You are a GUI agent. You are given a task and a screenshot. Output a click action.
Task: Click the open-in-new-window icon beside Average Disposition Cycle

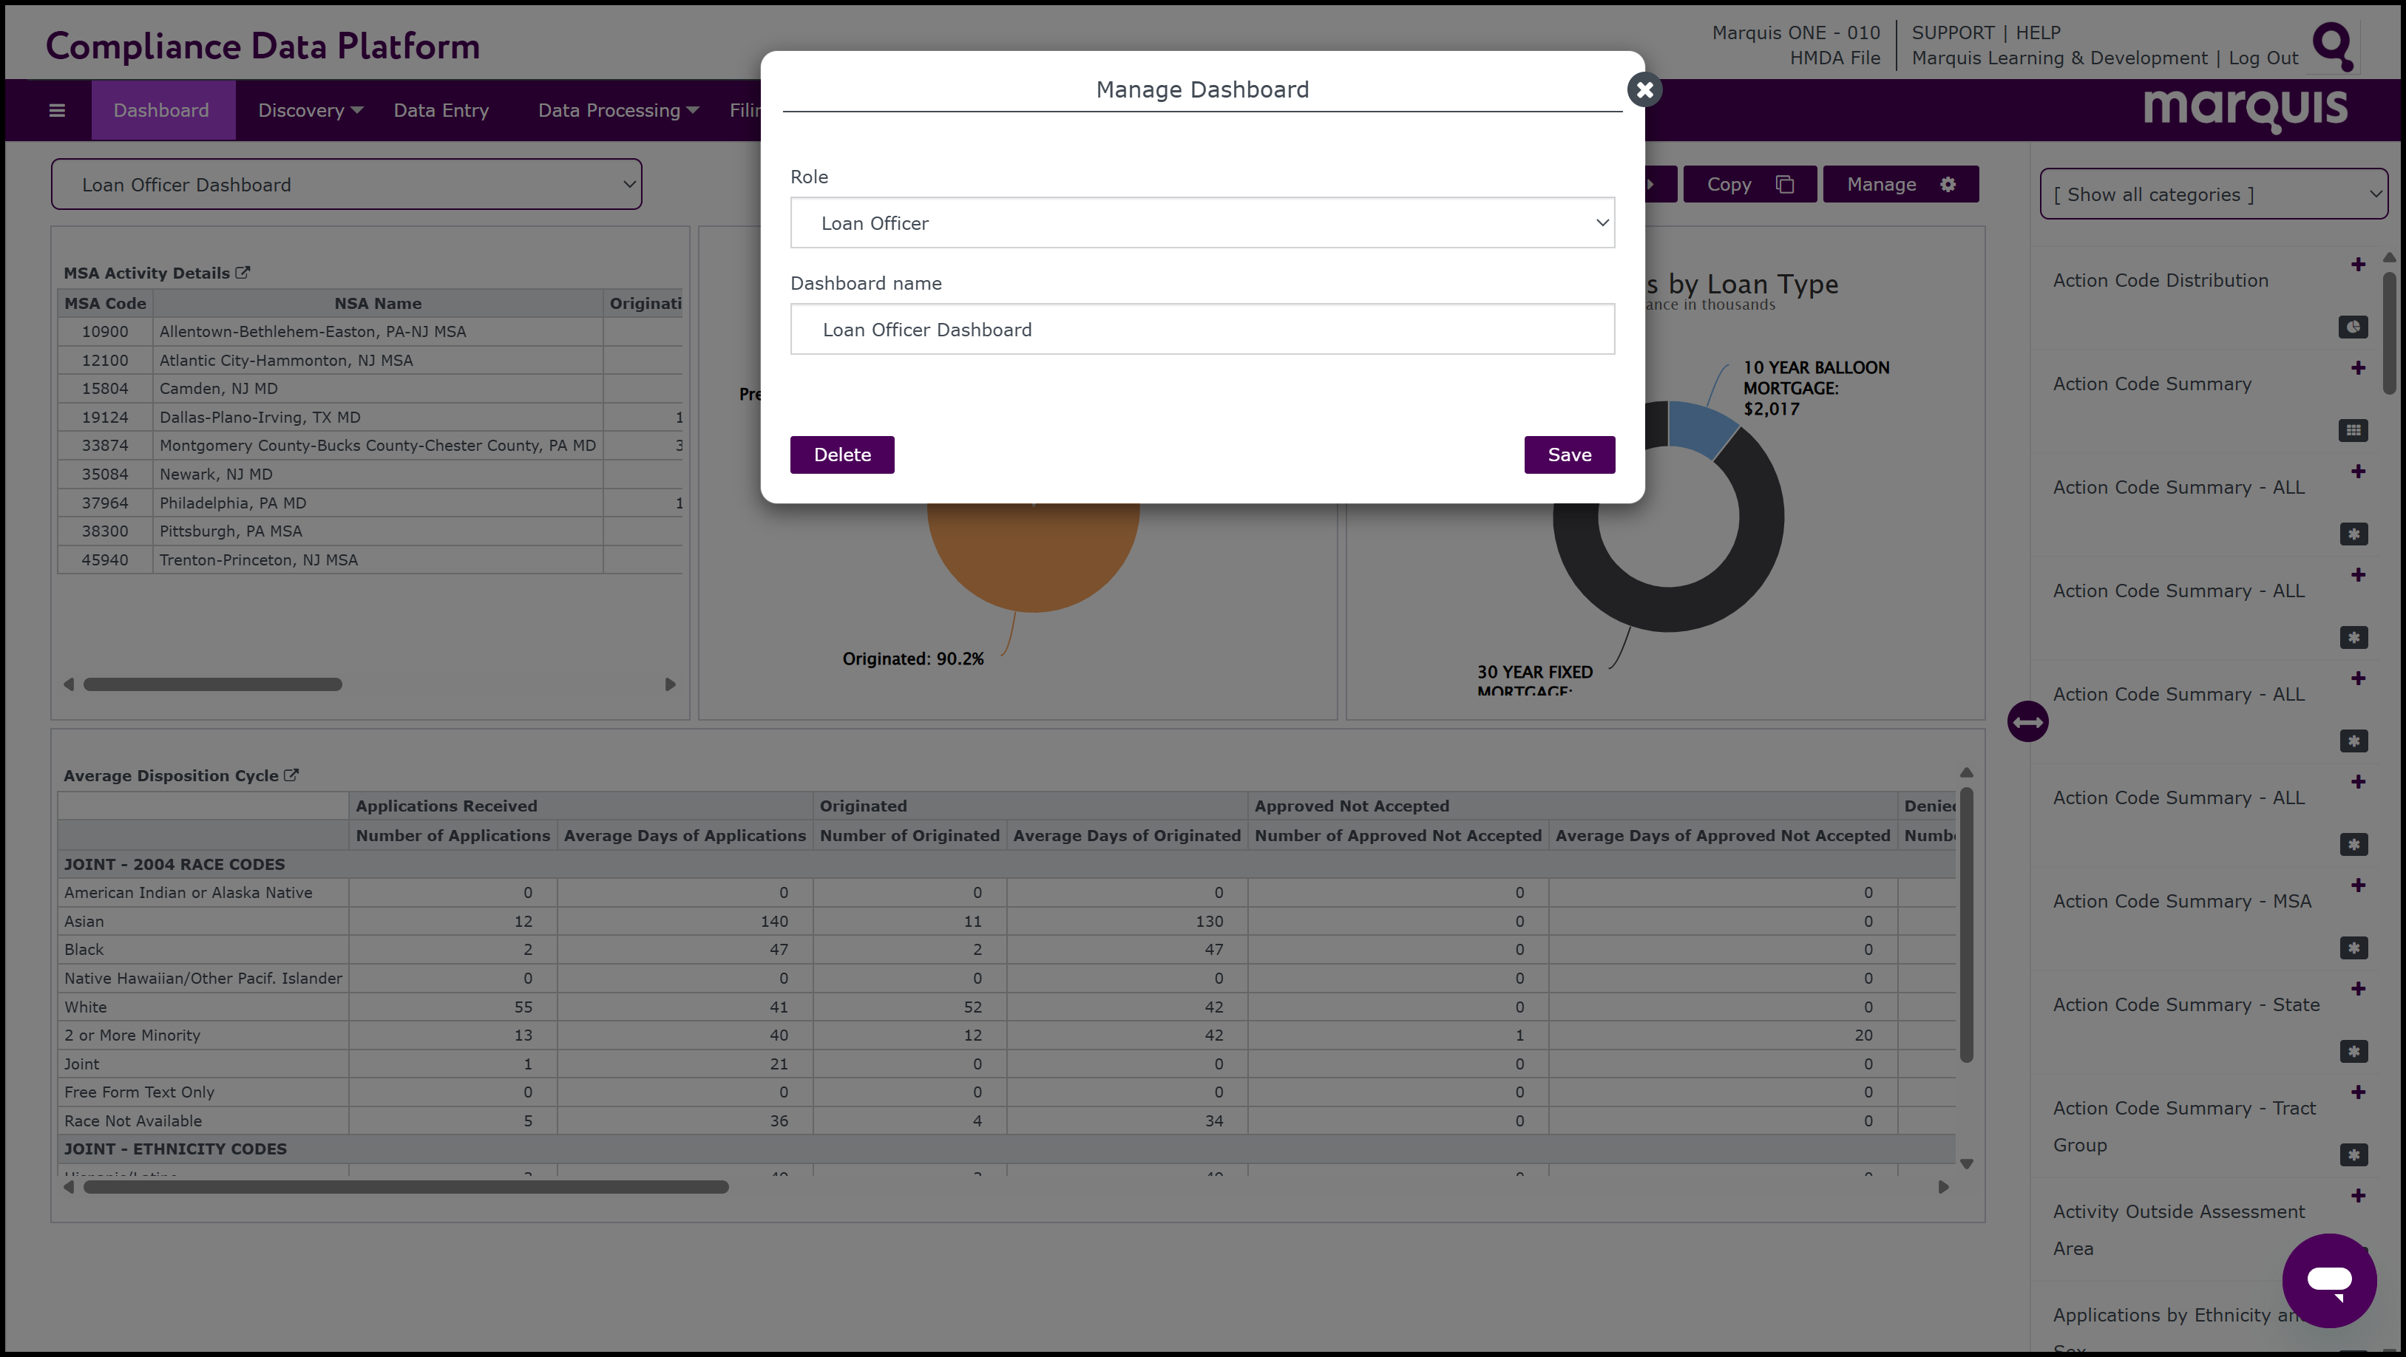pos(291,775)
